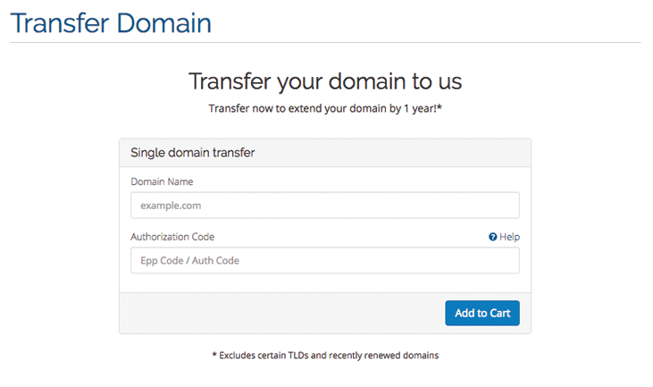Click the Domain Name field label
Screen dimensions: 653x387
pos(162,181)
